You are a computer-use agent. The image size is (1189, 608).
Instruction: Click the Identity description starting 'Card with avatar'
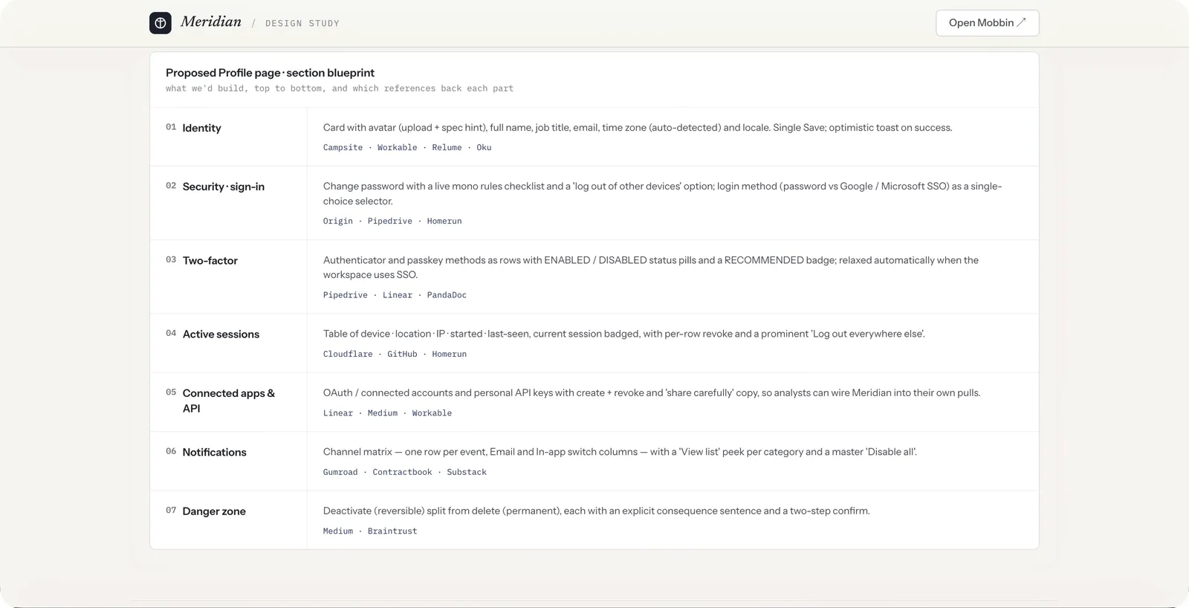(x=638, y=128)
